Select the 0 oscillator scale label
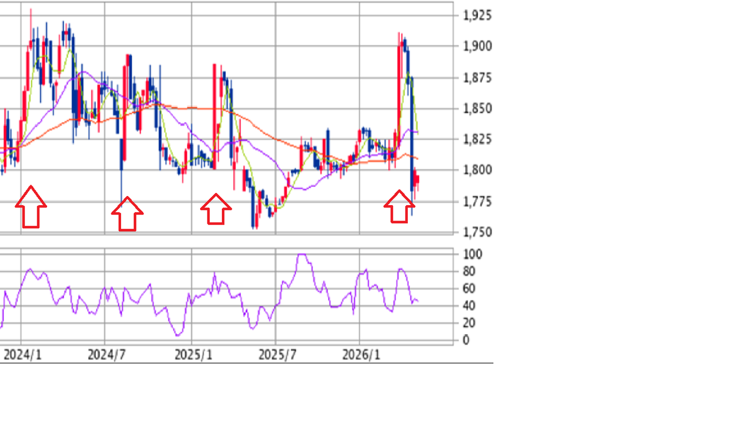 [466, 340]
